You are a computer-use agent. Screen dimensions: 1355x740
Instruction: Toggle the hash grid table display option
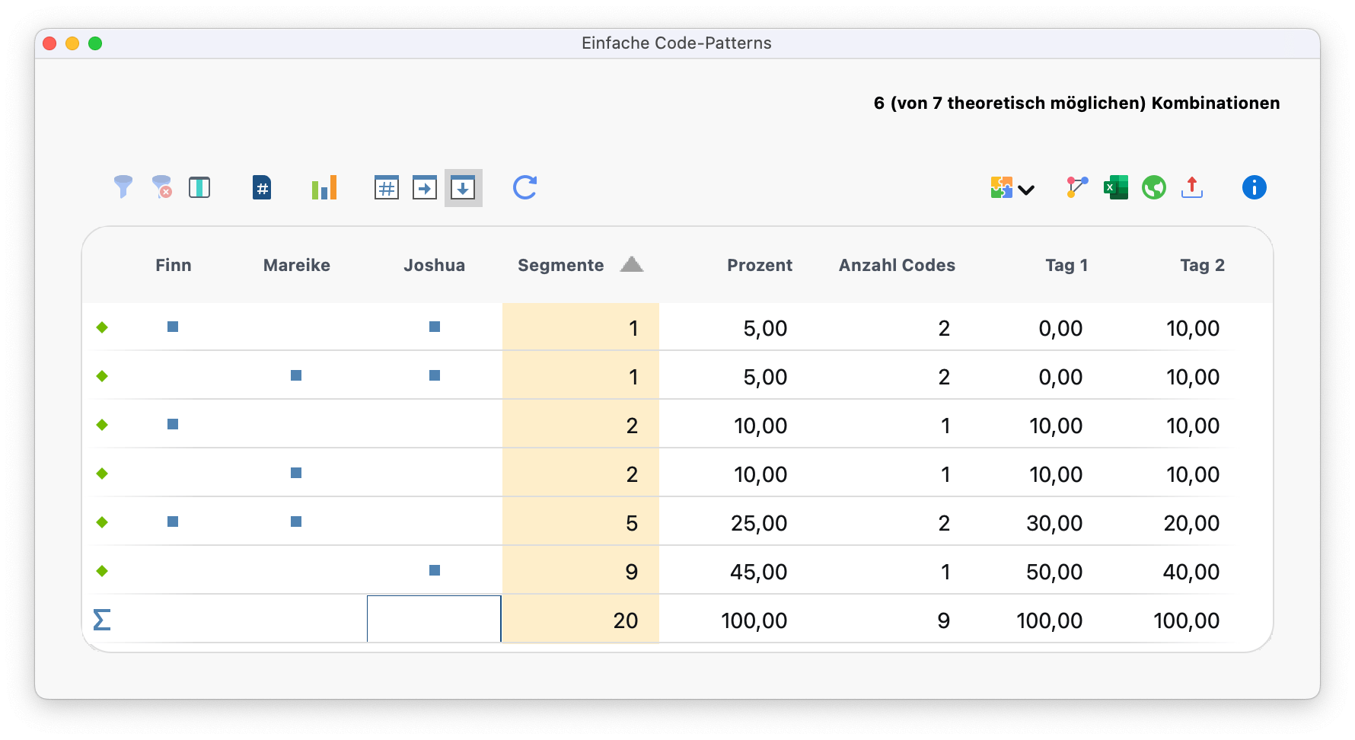tap(387, 187)
